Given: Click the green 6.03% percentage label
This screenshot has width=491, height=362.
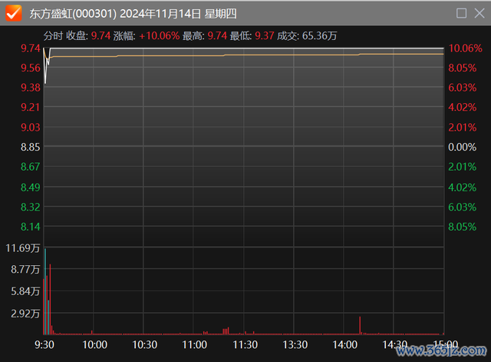Looking at the screenshot, I should pyautogui.click(x=462, y=207).
